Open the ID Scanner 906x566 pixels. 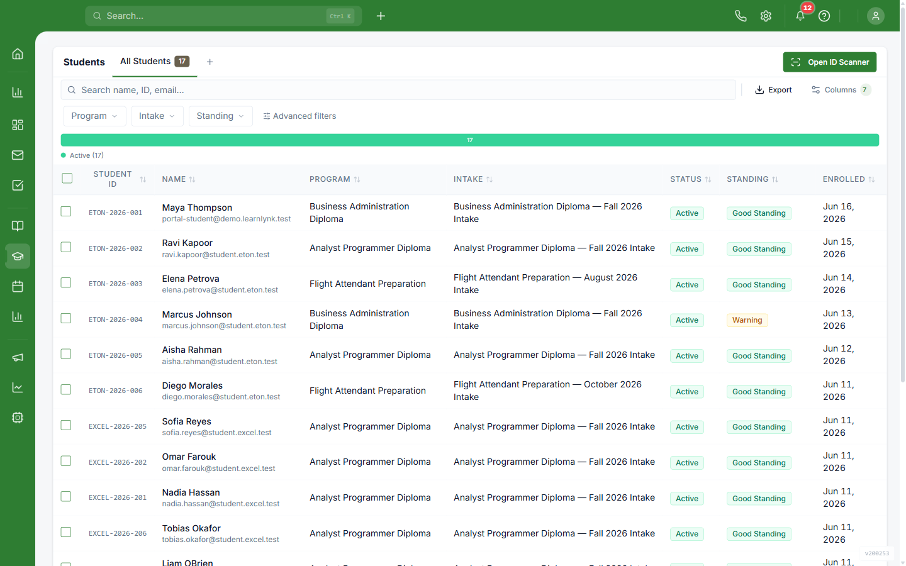pyautogui.click(x=829, y=62)
